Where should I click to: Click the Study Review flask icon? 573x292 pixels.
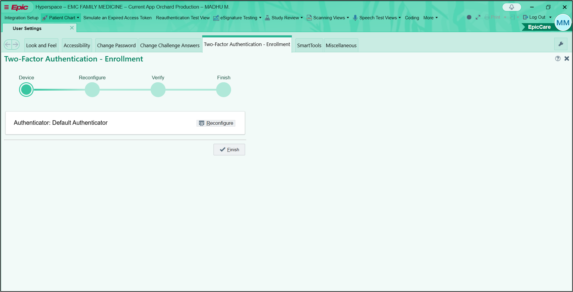coord(267,18)
